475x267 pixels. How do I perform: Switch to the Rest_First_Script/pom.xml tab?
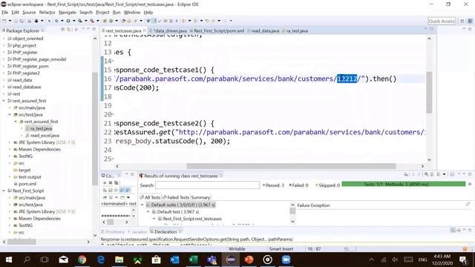[217, 31]
